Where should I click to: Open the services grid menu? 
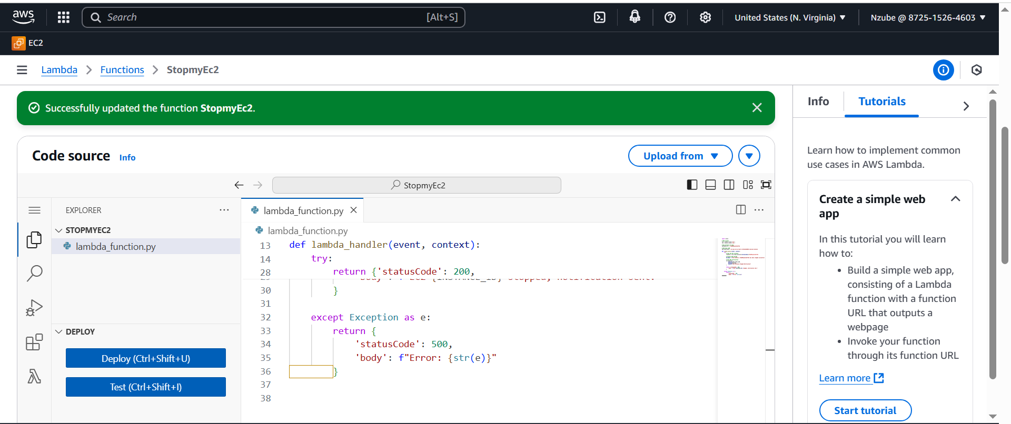[x=64, y=17]
